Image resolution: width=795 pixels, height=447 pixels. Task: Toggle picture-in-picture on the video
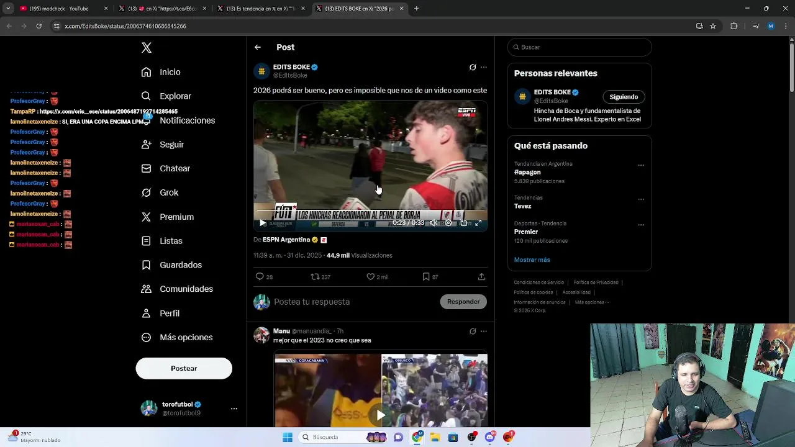(463, 223)
